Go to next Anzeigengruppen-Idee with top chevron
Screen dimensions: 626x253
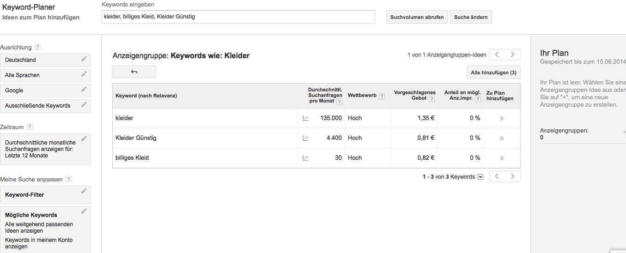click(x=513, y=54)
